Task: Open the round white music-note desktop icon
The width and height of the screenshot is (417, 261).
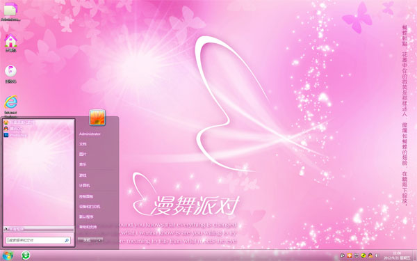Action: [10, 71]
